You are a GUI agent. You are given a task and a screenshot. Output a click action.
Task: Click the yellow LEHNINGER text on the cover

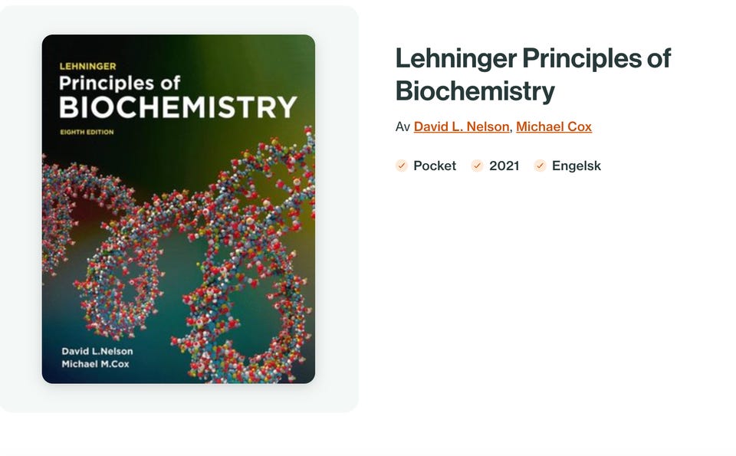87,66
